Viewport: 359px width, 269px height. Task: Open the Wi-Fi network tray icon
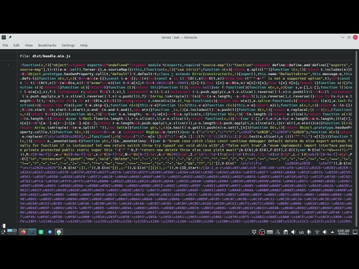[x=317, y=232]
